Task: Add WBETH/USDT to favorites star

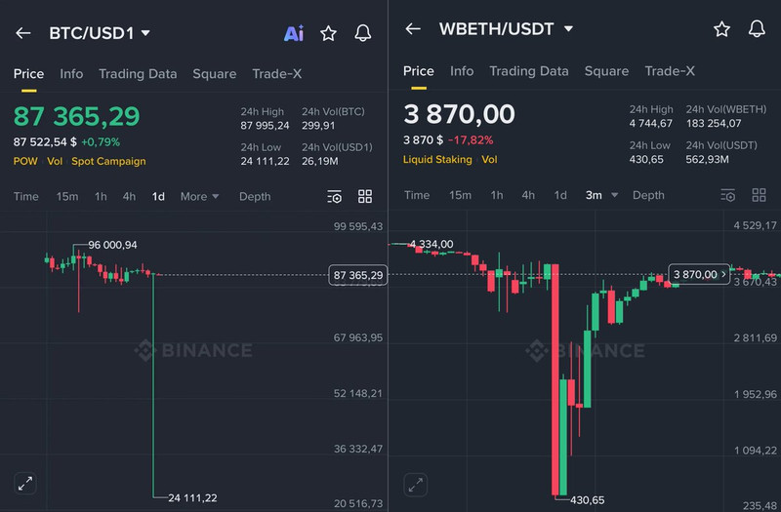Action: pyautogui.click(x=721, y=29)
